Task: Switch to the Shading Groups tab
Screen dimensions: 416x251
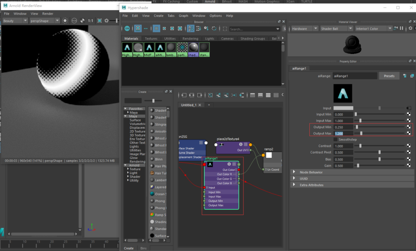Action: 253,38
